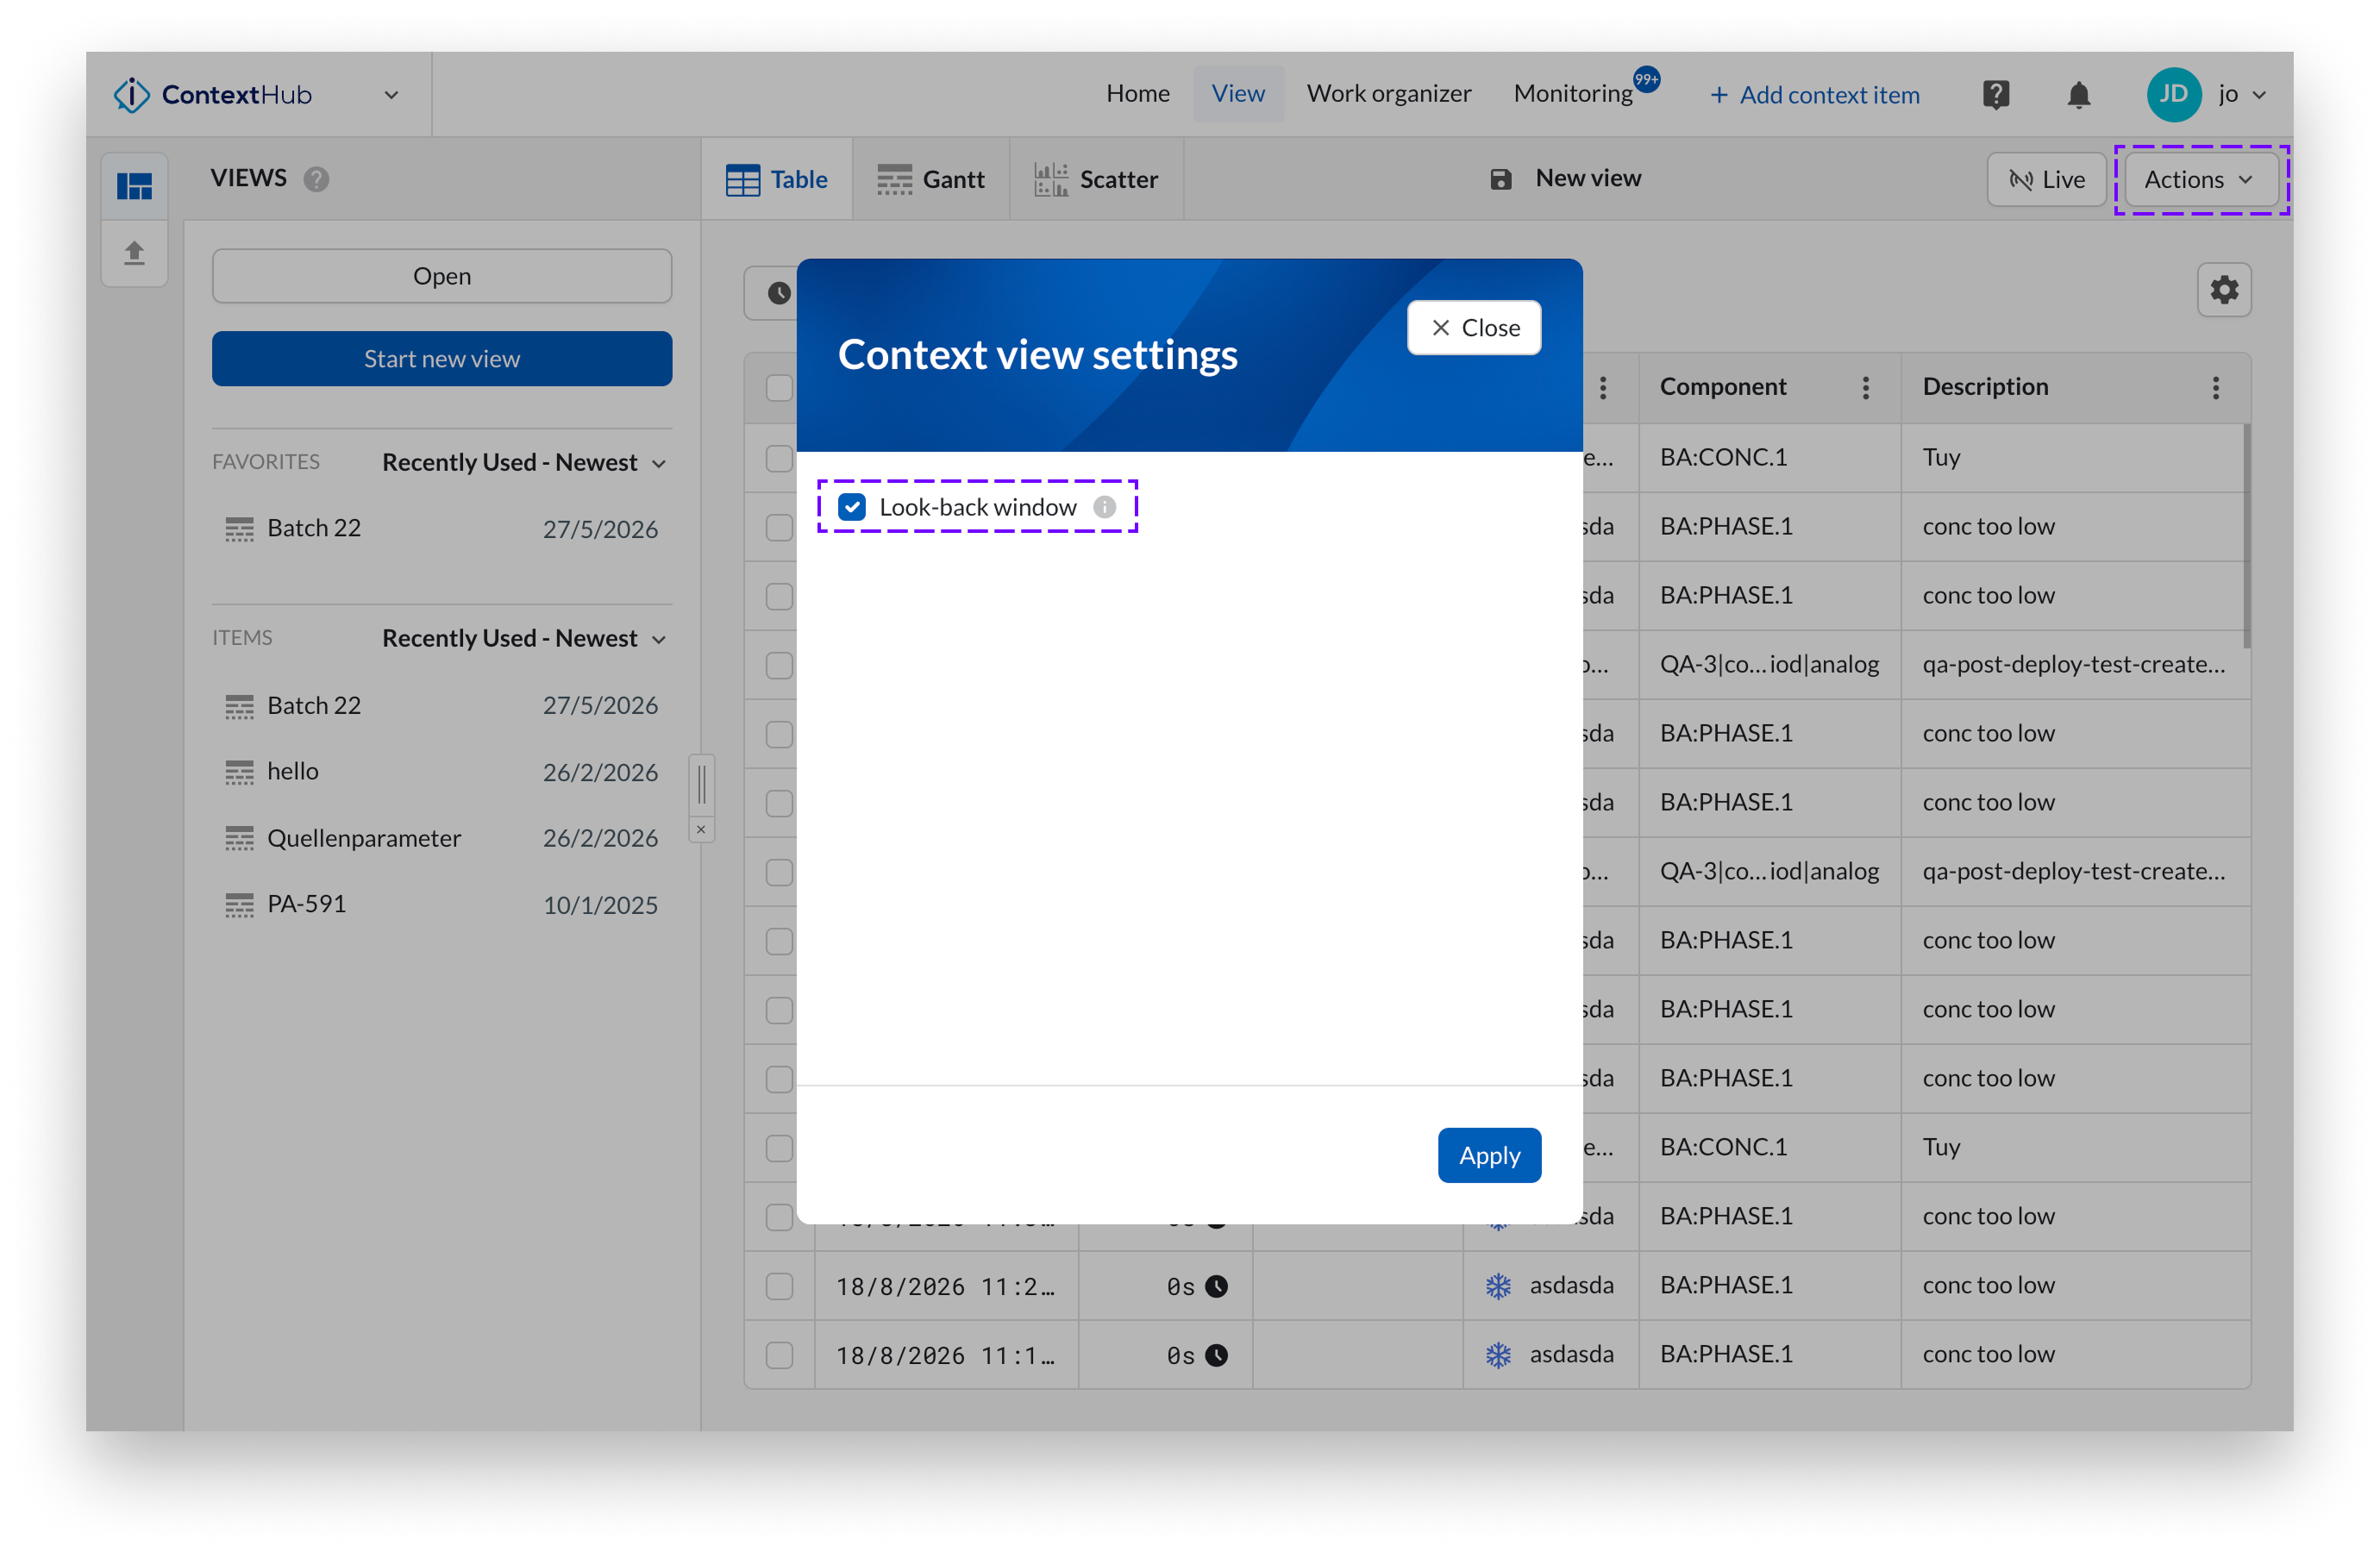Toggle the Live mode button

(x=2046, y=179)
